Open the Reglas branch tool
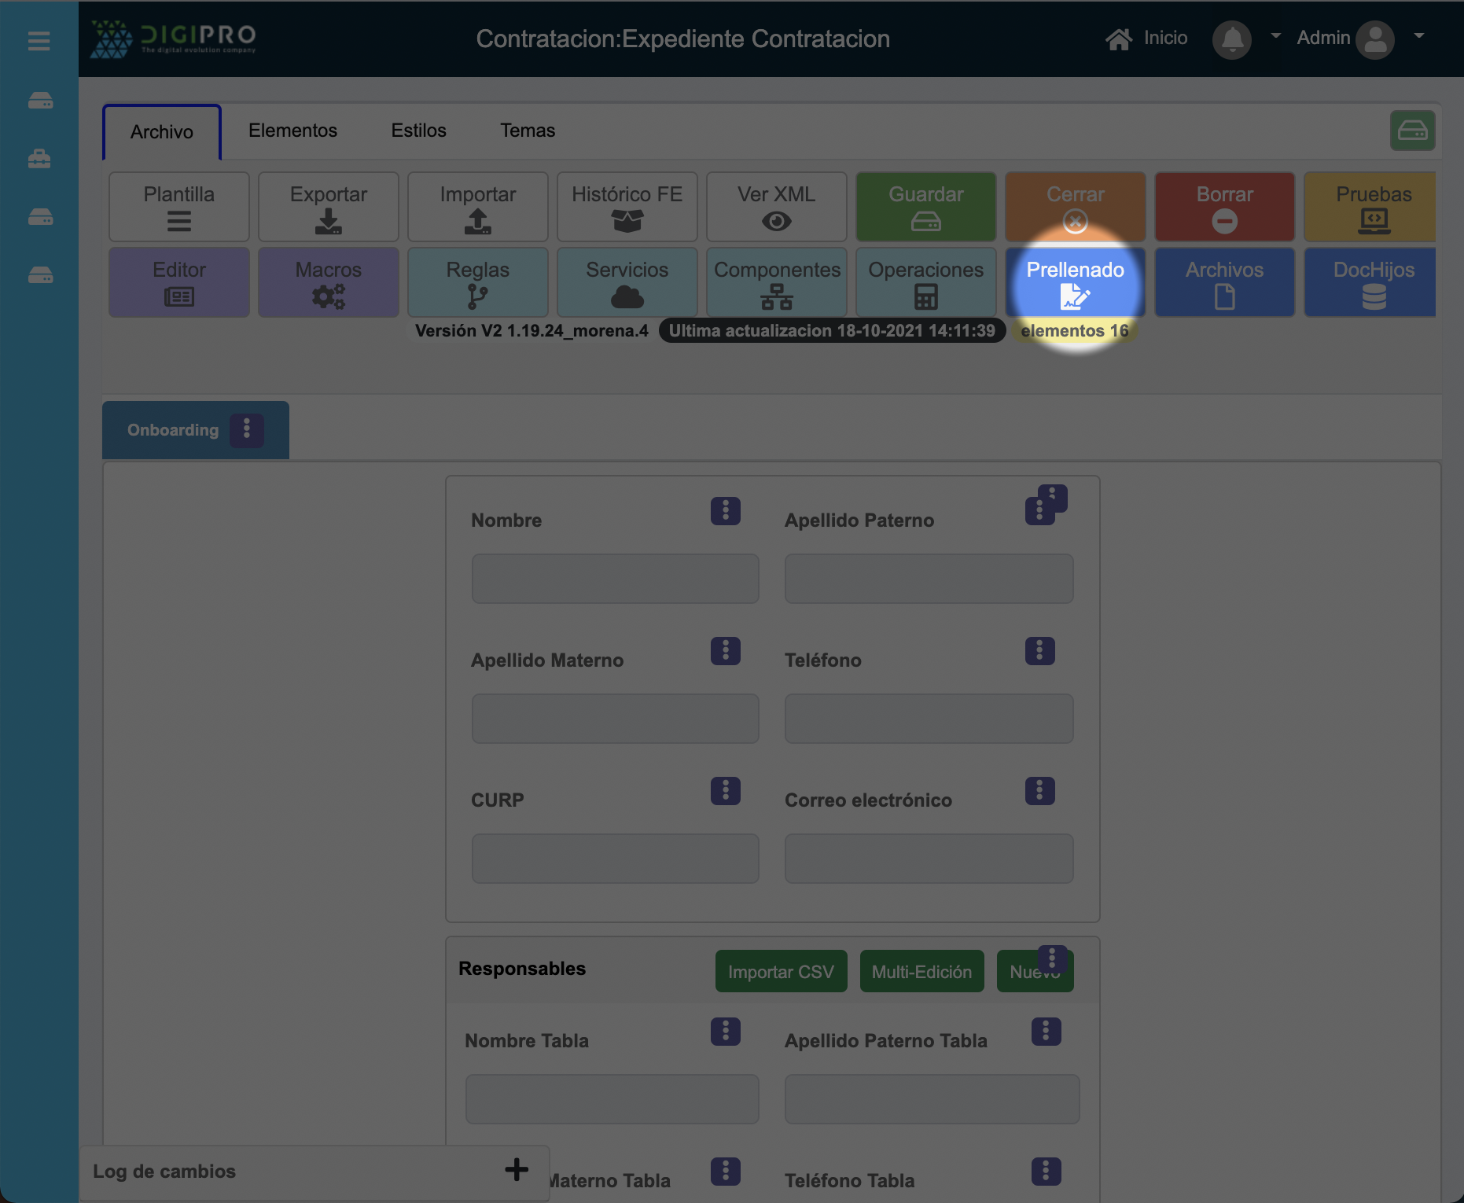This screenshot has width=1464, height=1203. pos(477,283)
